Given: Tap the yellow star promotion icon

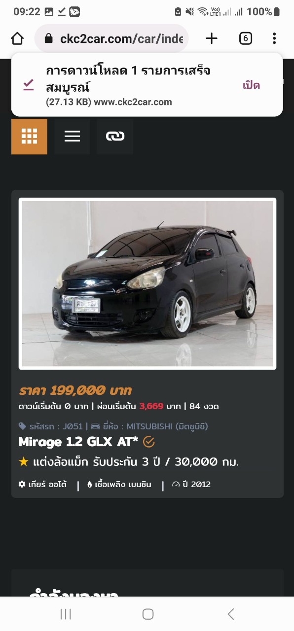Looking at the screenshot, I should [x=24, y=462].
